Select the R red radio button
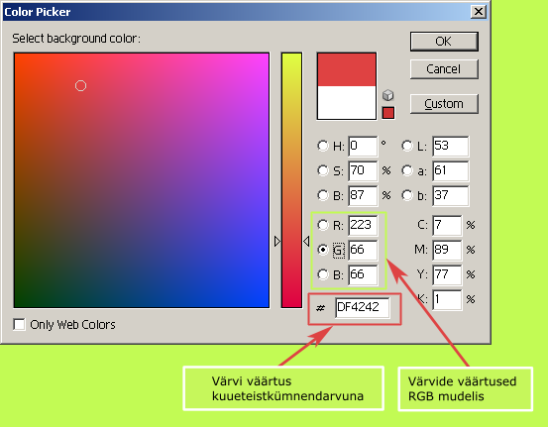Viewport: 548px width, 427px height. (323, 225)
